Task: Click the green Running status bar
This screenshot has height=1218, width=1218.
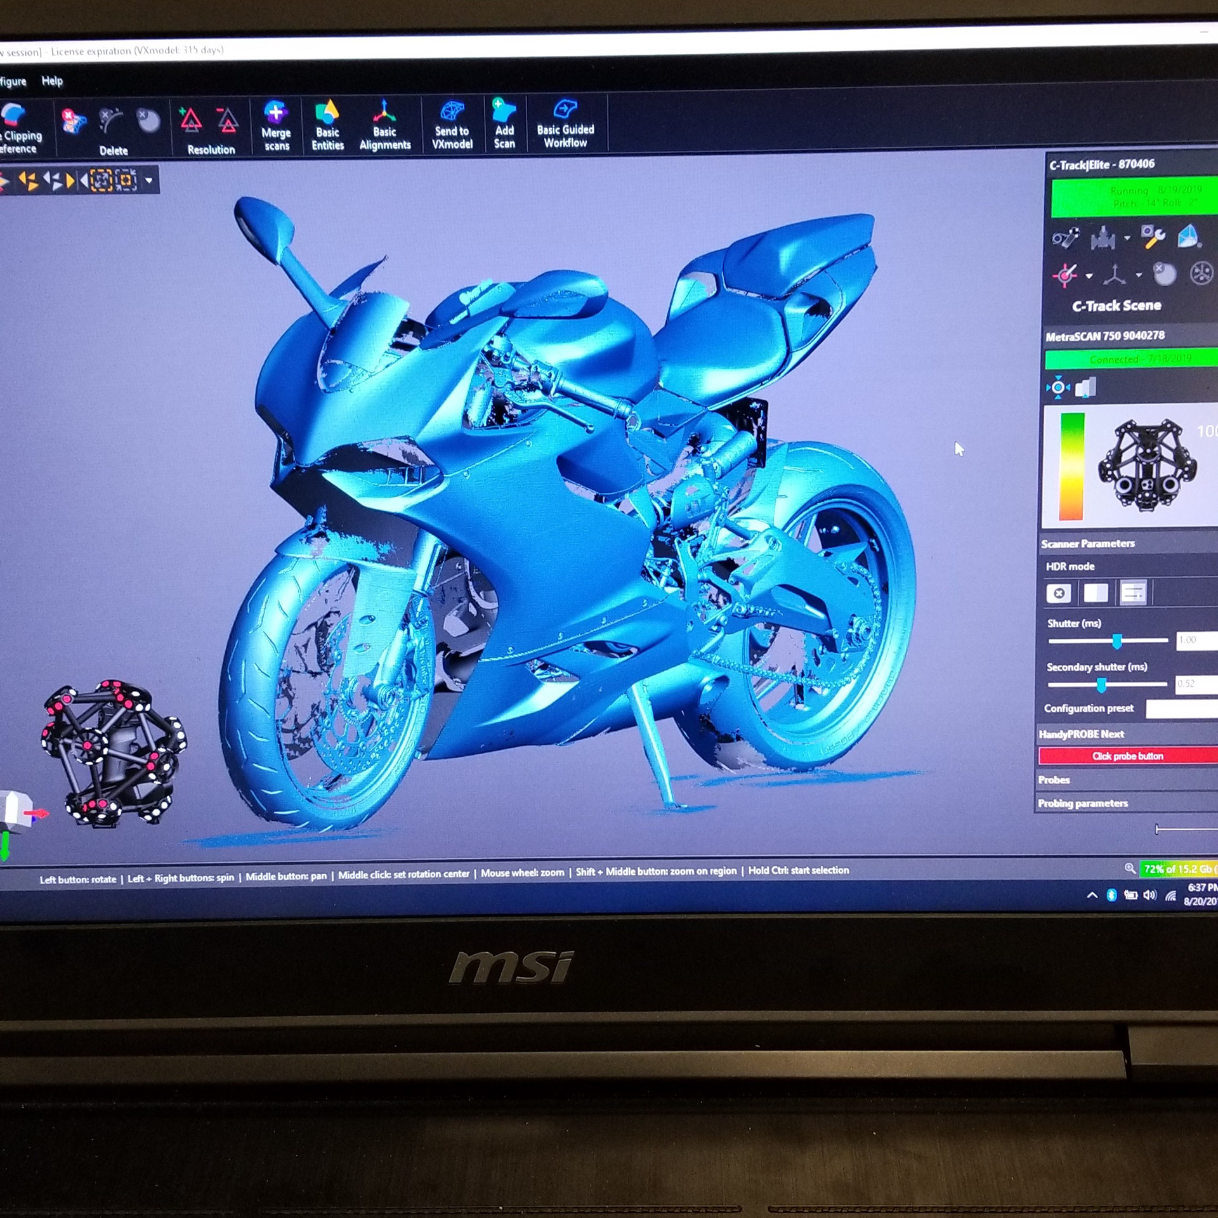Action: 1134,197
